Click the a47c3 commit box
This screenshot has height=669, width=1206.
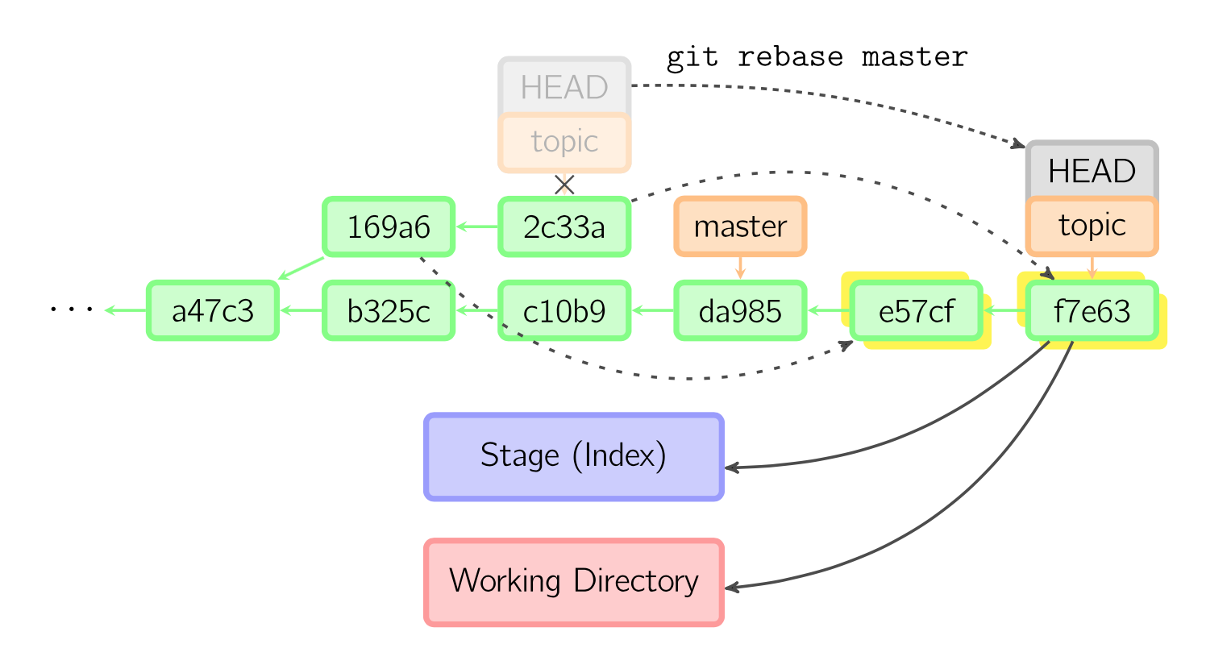(x=213, y=310)
